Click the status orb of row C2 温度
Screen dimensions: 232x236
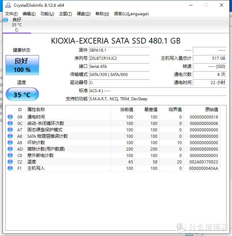coord(10,162)
